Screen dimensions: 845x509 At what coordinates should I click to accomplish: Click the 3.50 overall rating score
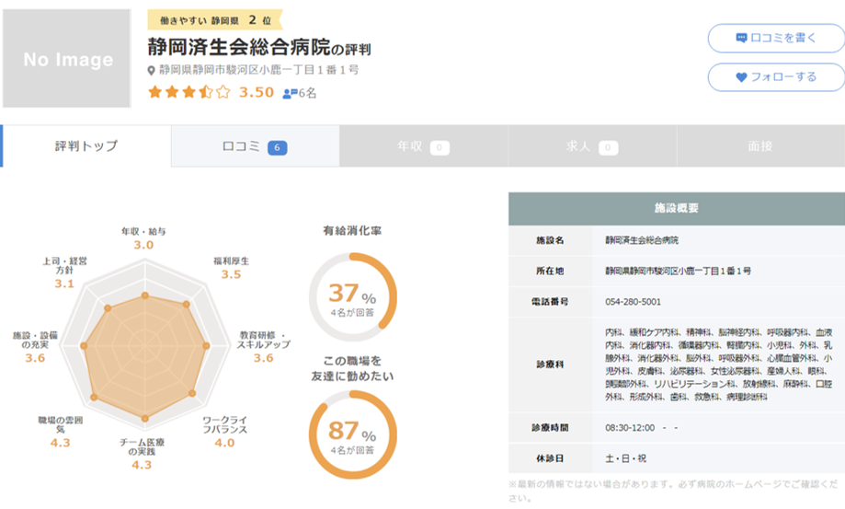click(x=257, y=92)
